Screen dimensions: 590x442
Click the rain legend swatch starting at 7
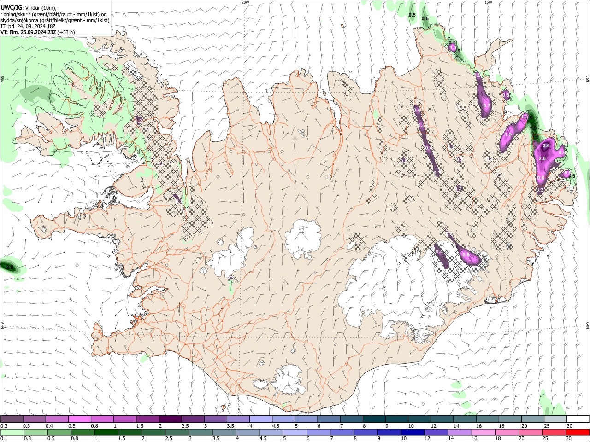coord(342,432)
